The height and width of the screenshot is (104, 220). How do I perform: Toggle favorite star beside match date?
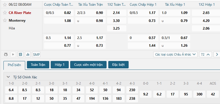point(5,5)
